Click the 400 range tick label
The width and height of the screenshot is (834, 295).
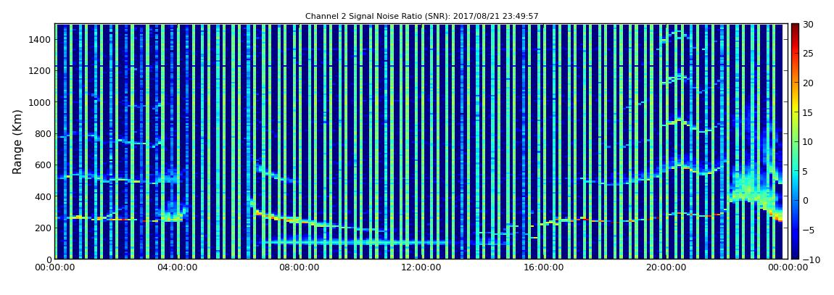[43, 196]
